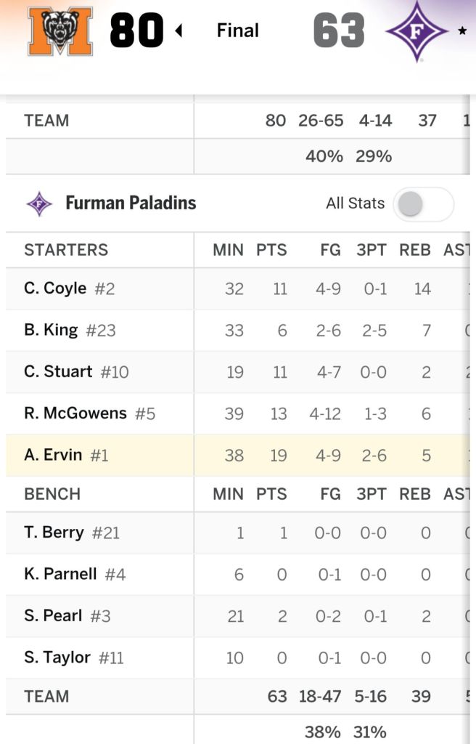Open S. Pearl #3 player page
Image resolution: width=476 pixels, height=744 pixels.
[67, 616]
